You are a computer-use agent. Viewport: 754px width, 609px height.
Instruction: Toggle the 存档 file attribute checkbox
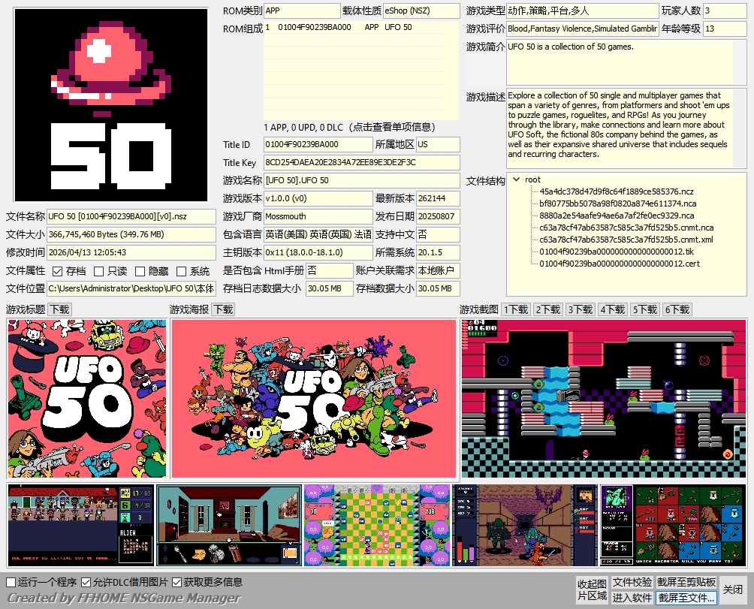pyautogui.click(x=58, y=271)
